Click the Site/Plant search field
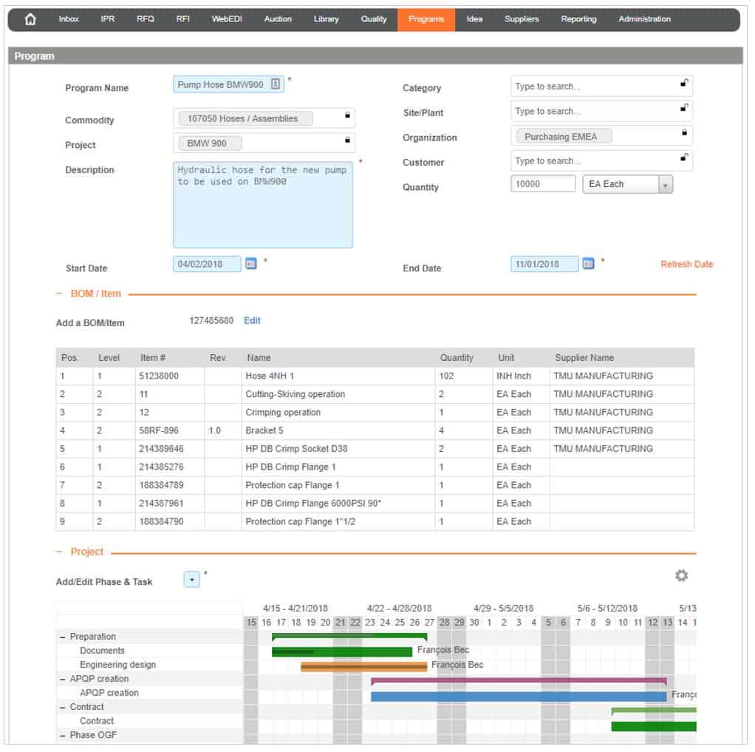Image resolution: width=755 pixels, height=752 pixels. 604,112
